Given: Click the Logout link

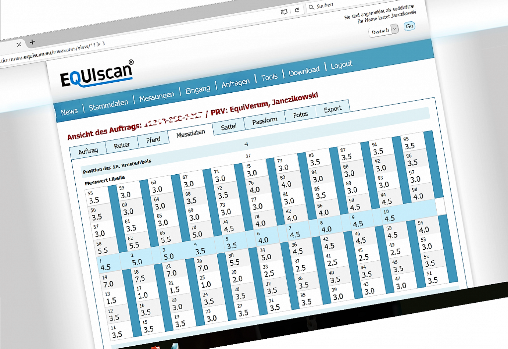Looking at the screenshot, I should [341, 65].
